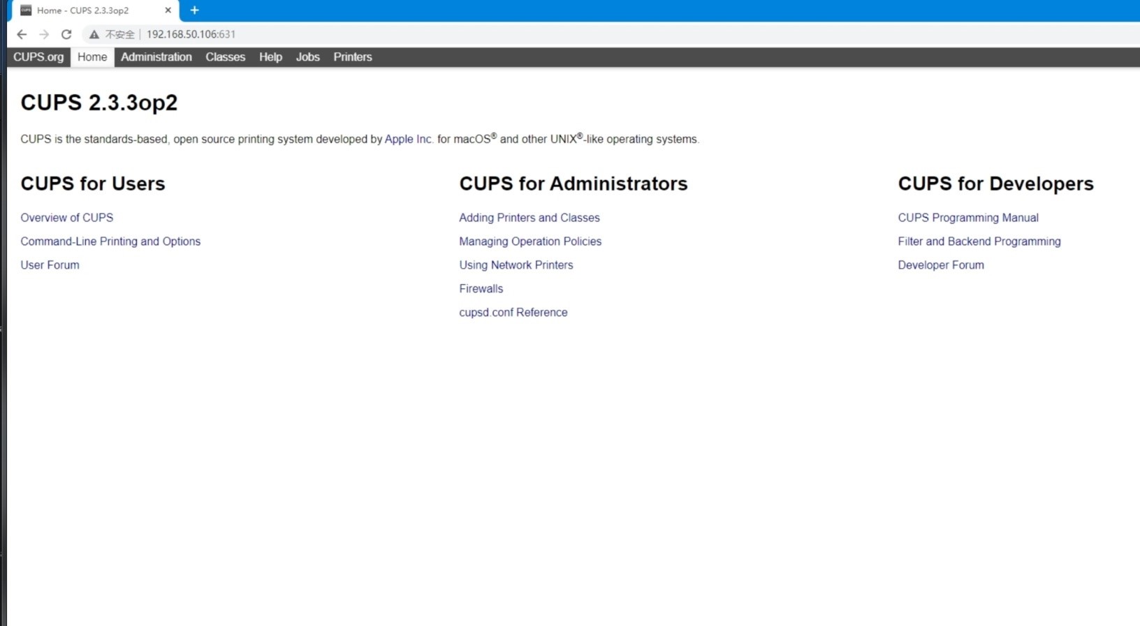Visit the CUPS.org navigation link

(x=38, y=57)
